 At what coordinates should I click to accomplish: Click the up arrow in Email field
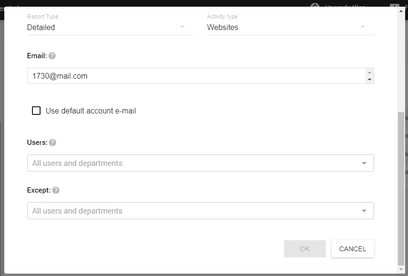(369, 72)
